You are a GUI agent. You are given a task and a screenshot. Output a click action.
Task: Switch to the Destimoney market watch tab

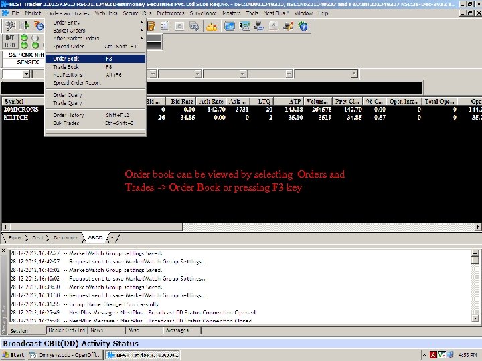point(65,237)
